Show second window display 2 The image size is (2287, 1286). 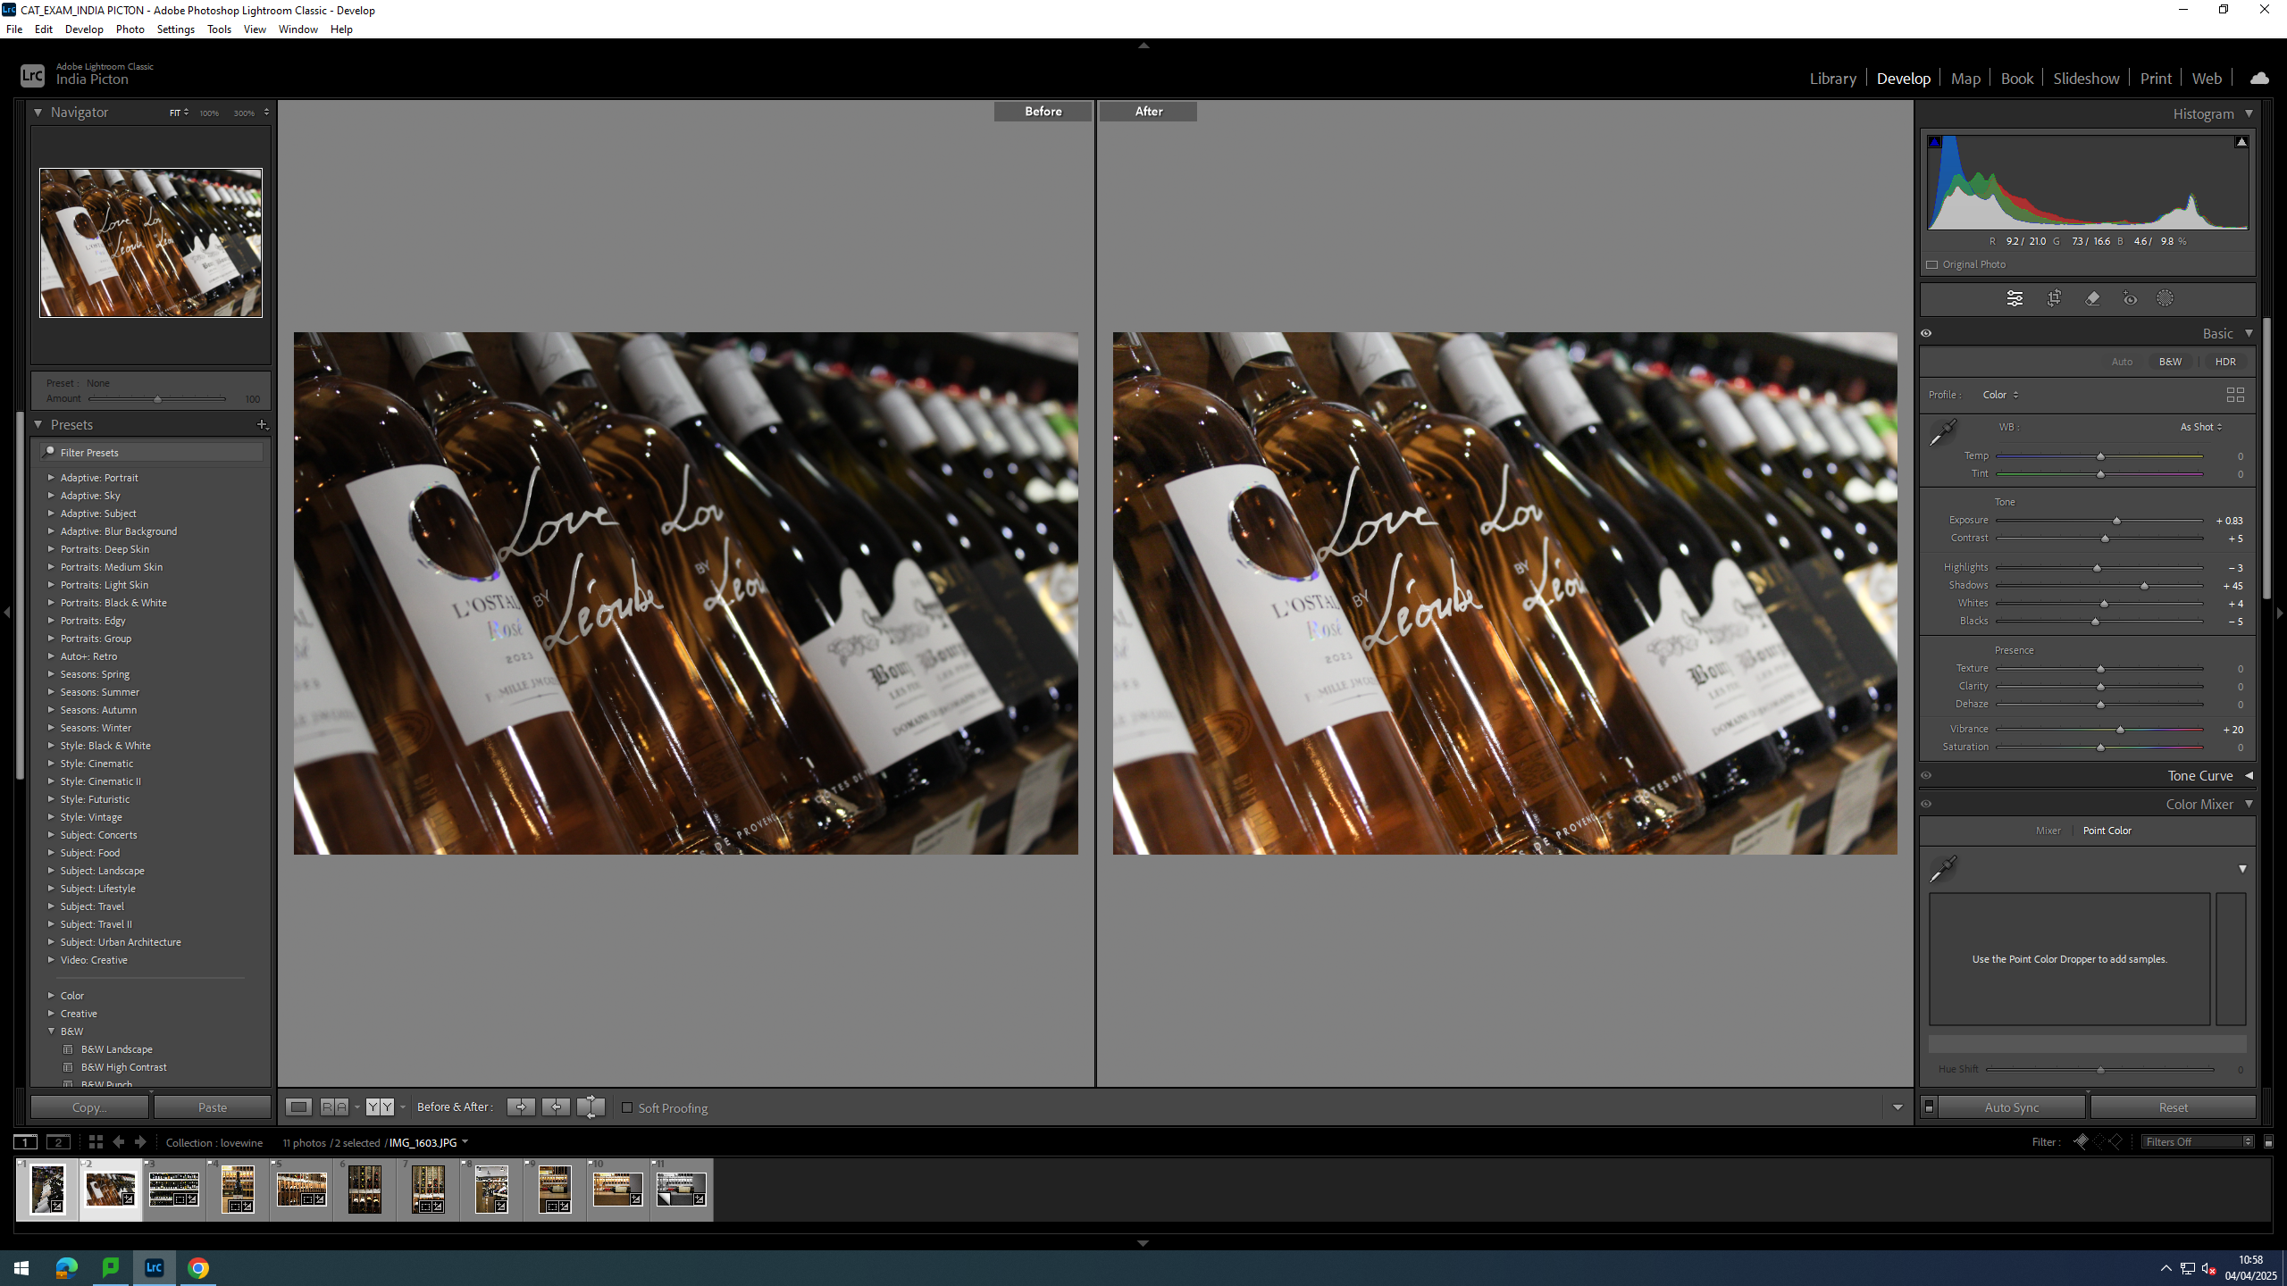[58, 1142]
